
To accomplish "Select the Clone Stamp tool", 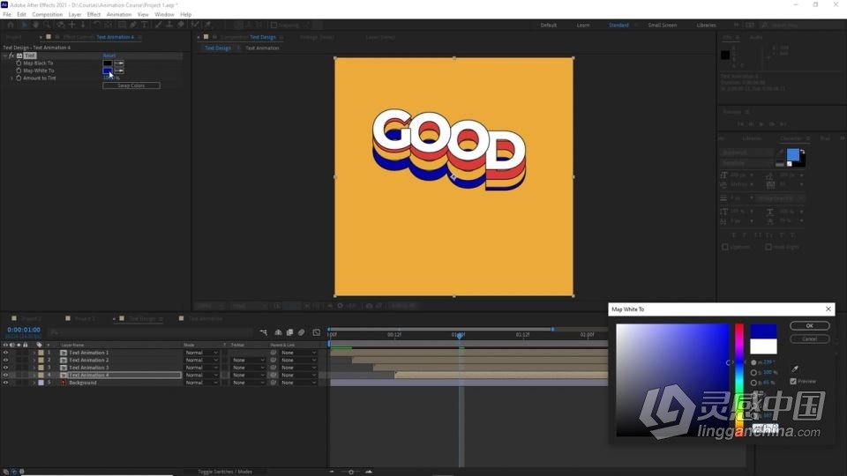I will click(169, 25).
